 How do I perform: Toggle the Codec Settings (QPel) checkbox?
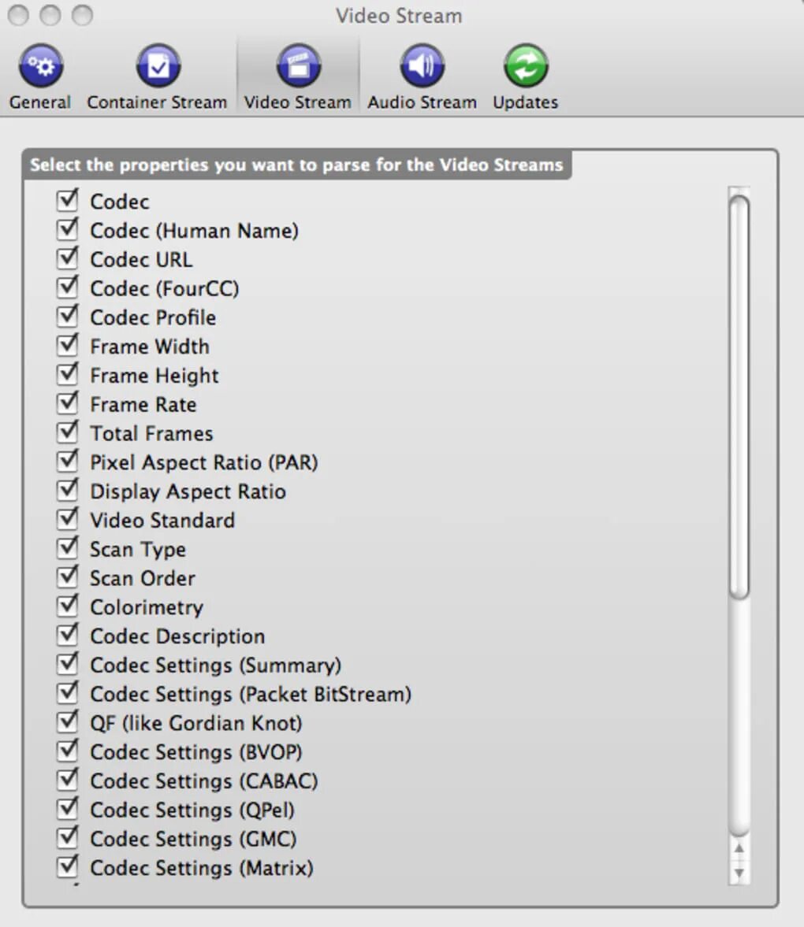click(x=68, y=809)
